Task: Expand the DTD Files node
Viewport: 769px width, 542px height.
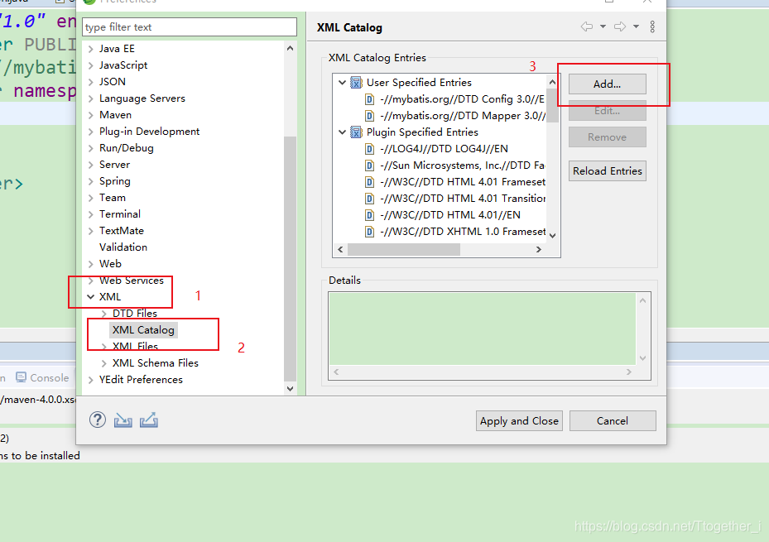Action: point(104,314)
